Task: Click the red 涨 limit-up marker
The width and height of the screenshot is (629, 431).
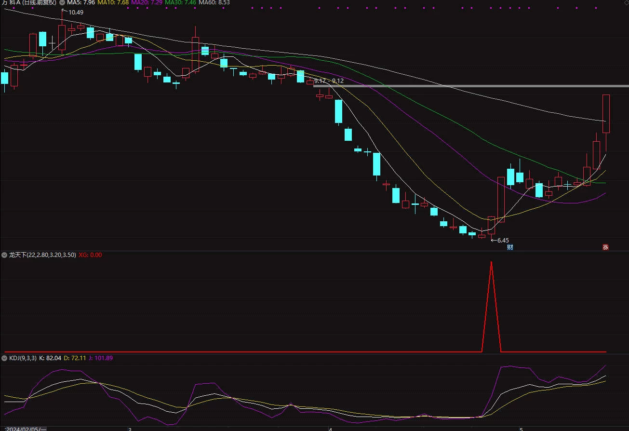Action: point(605,247)
